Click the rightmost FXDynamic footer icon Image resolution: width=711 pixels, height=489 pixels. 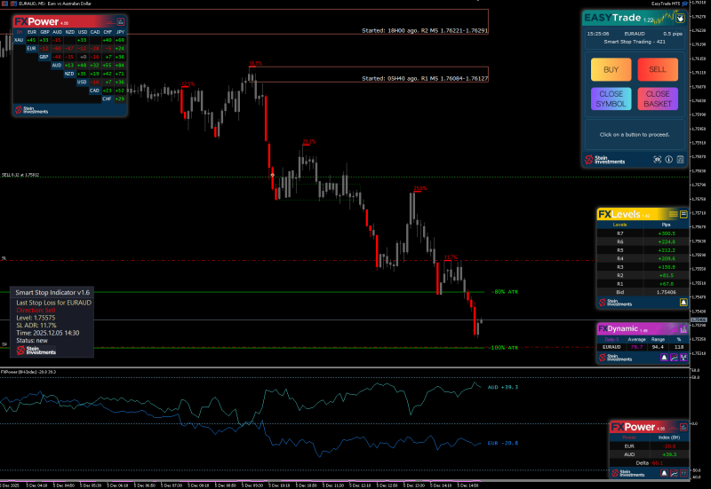tap(683, 358)
